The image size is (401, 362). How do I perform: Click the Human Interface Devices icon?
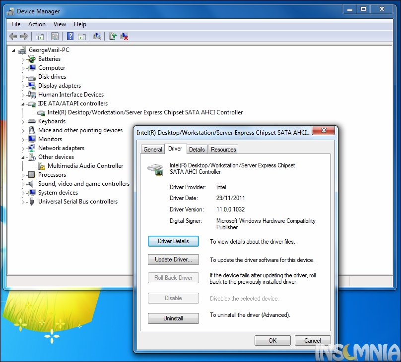(31, 95)
